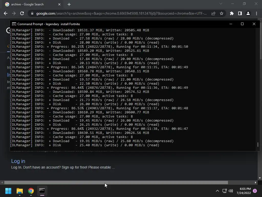
Task: Show hidden system tray icons
Action: point(217,191)
